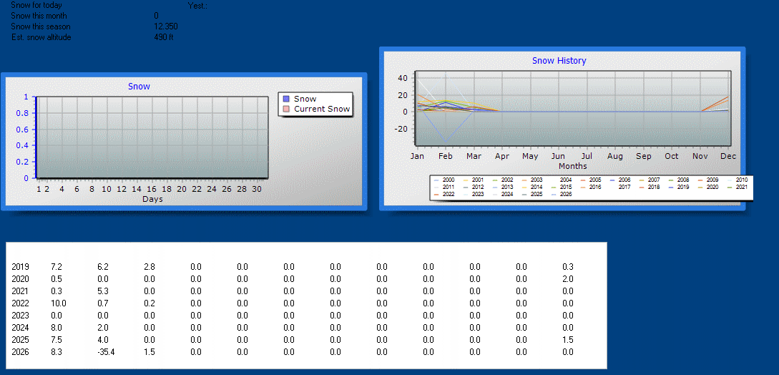The height and width of the screenshot is (375, 779).
Task: Click the 5.3 cell in 2021 row
Action: pyautogui.click(x=103, y=291)
